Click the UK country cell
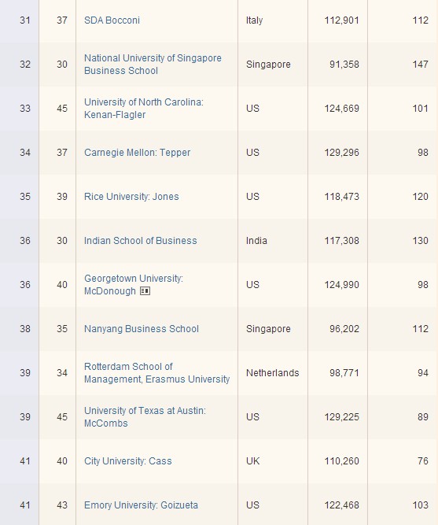438x525 pixels. [253, 461]
